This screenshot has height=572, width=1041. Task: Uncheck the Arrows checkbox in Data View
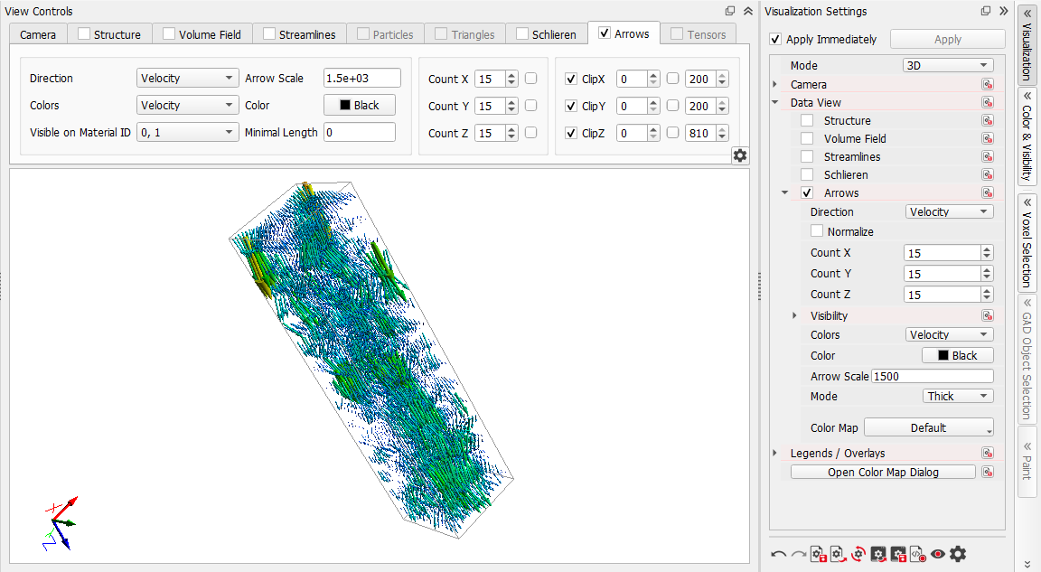pyautogui.click(x=807, y=192)
